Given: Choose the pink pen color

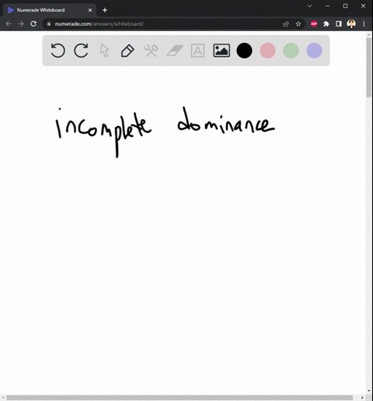Looking at the screenshot, I should point(267,51).
